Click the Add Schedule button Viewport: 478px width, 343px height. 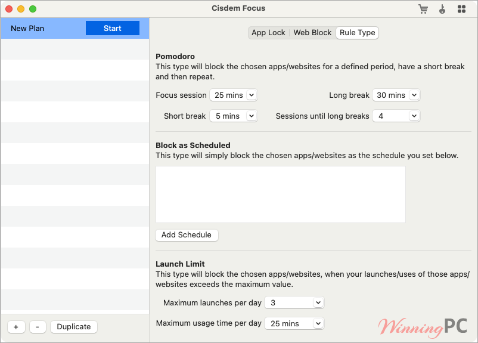(187, 235)
